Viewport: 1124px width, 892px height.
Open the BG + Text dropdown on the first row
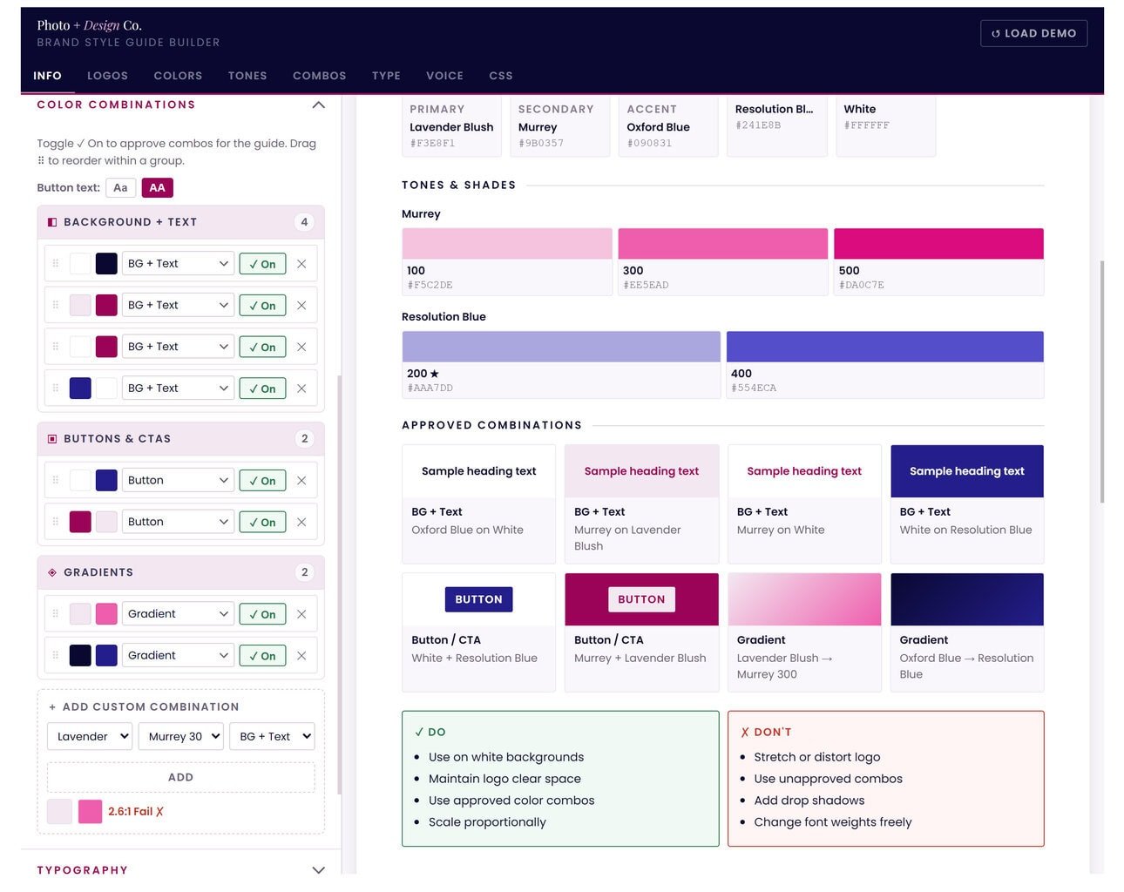(178, 263)
